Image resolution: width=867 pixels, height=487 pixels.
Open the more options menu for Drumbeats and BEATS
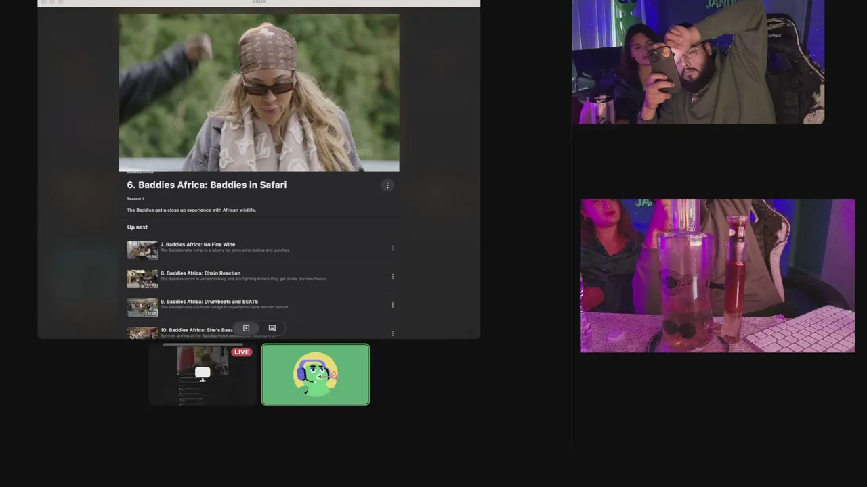pos(393,305)
